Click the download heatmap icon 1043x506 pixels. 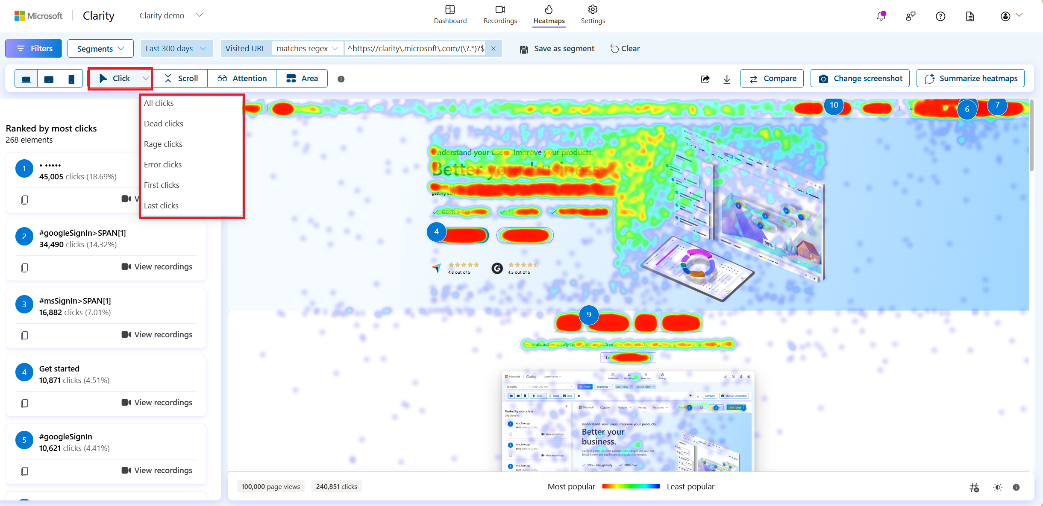(x=727, y=79)
